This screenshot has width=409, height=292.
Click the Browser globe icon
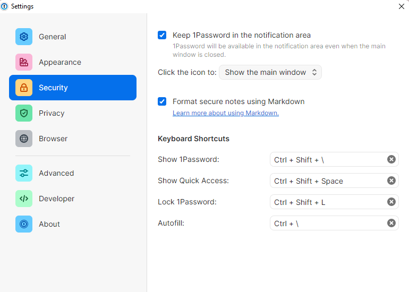24,139
